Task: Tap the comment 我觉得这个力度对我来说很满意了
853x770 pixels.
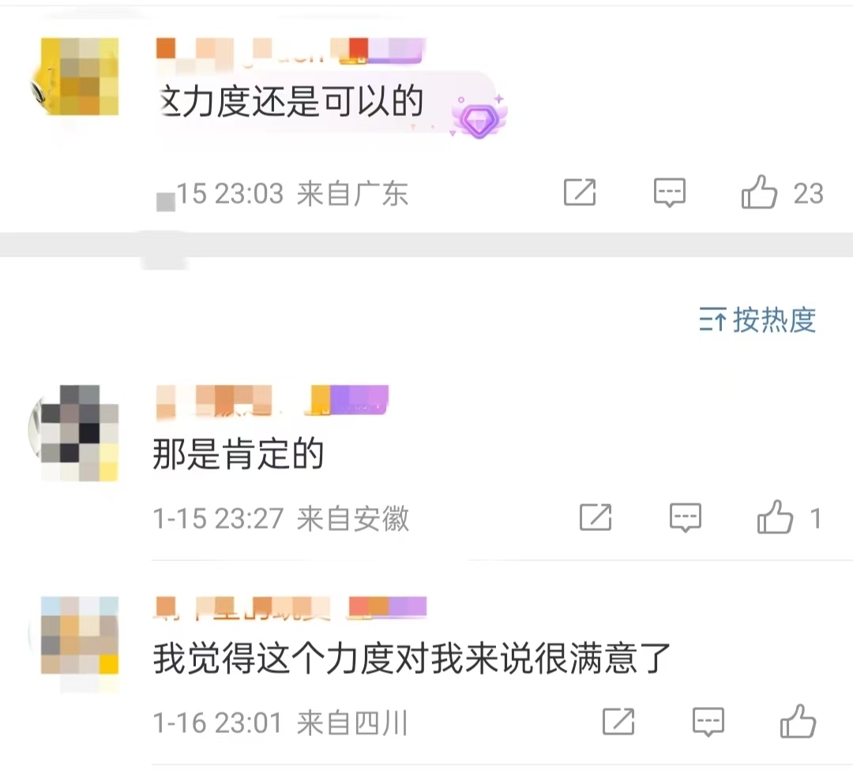Action: tap(411, 658)
